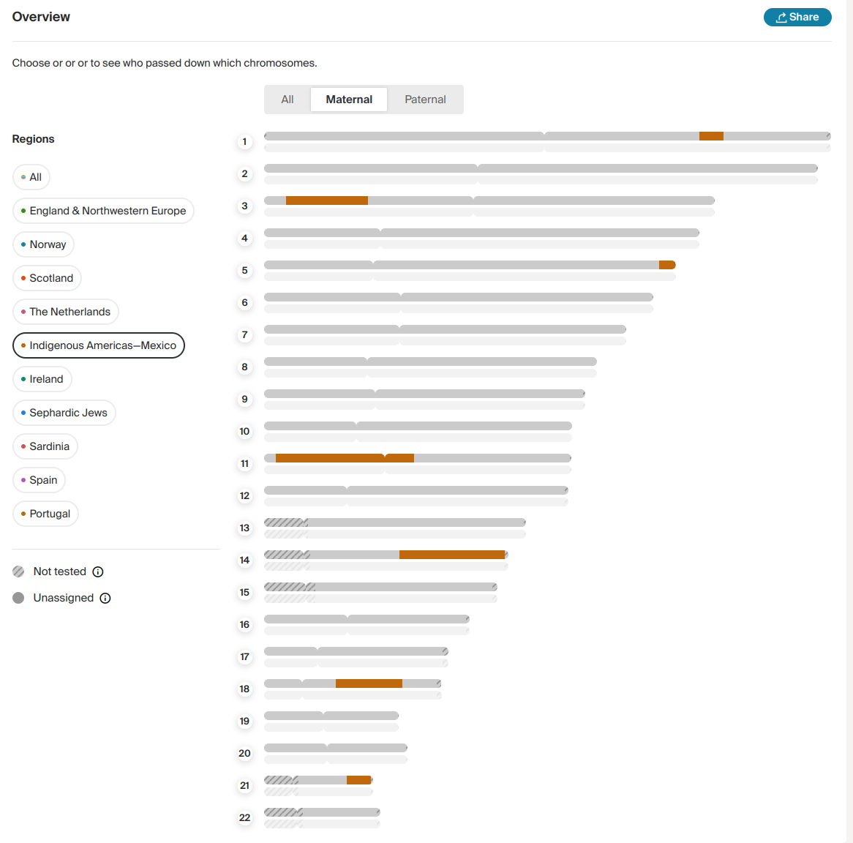Toggle the Ireland region filter
The image size is (853, 843).
pyautogui.click(x=42, y=379)
